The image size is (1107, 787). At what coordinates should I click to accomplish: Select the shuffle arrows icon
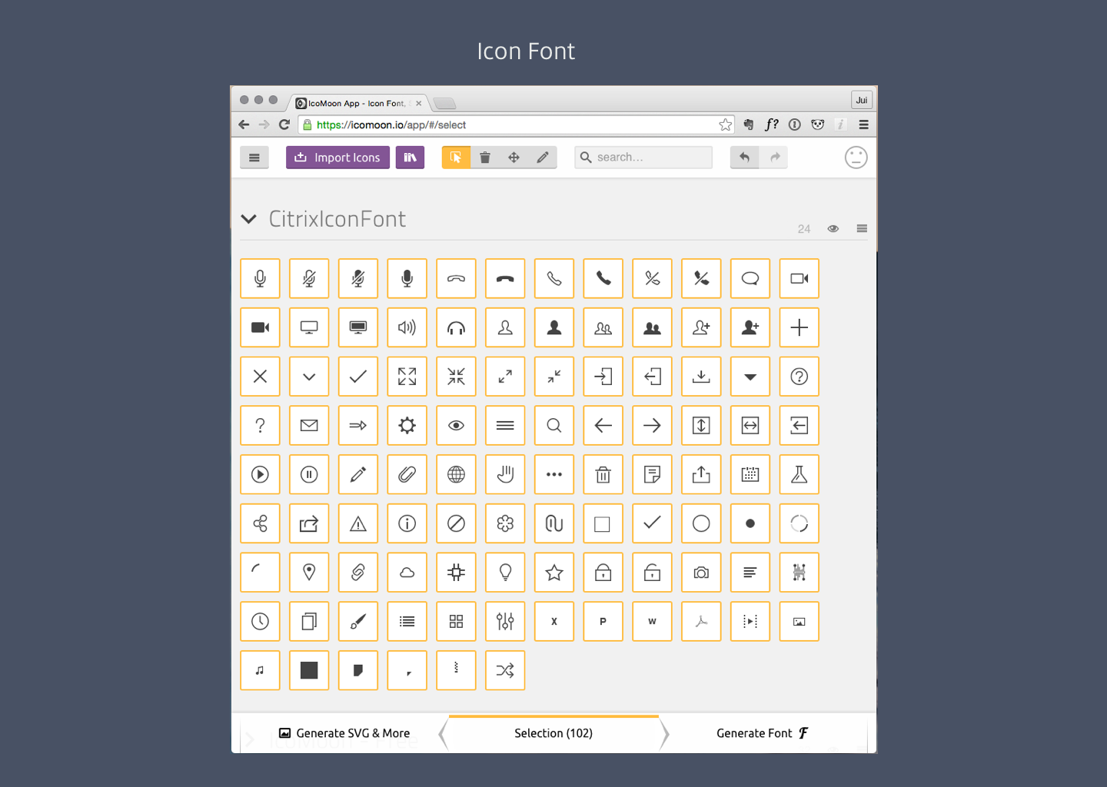click(505, 670)
